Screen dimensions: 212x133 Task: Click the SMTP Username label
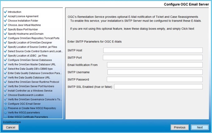click(78, 72)
